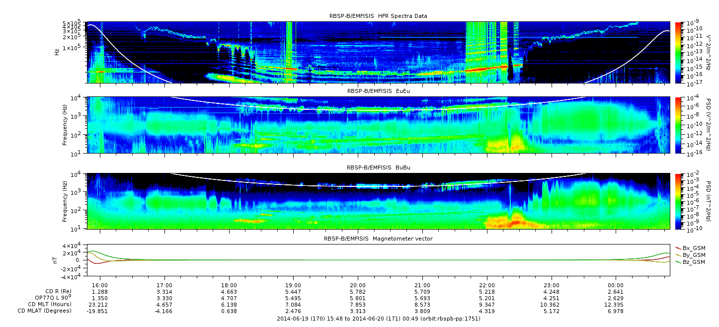This screenshot has height=327, width=719.
Task: Select the HFR Spectra Data plot title
Action: pos(378,16)
